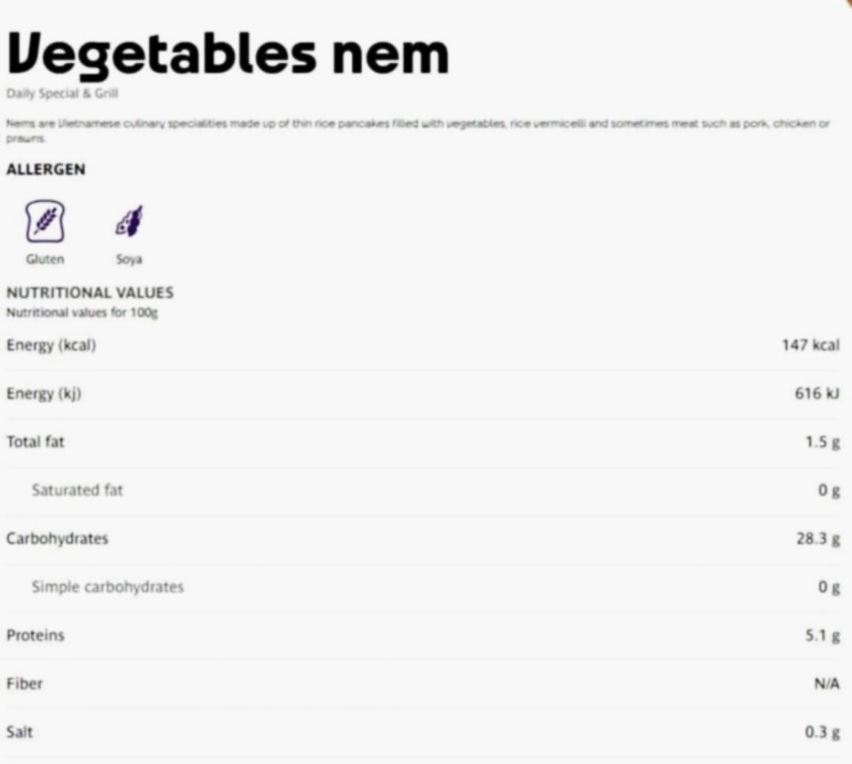Click the Simple carbohydrates sub-row label

click(107, 587)
